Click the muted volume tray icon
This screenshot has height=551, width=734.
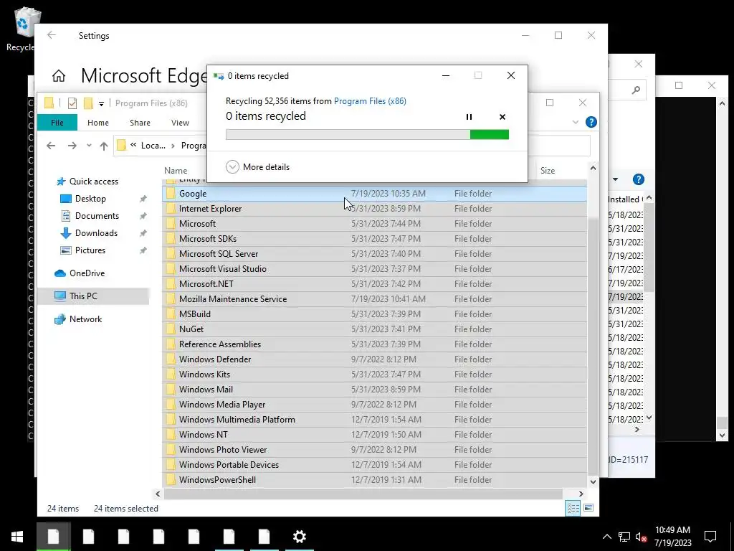642,537
